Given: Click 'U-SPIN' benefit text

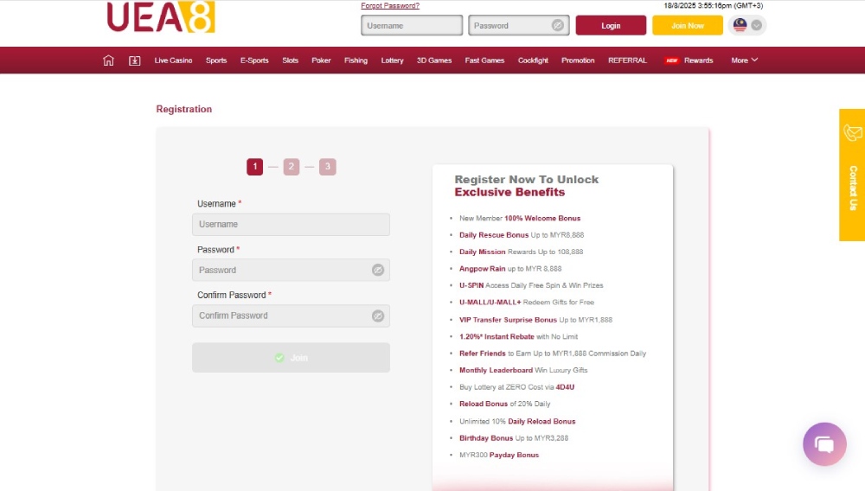Looking at the screenshot, I should [x=471, y=285].
